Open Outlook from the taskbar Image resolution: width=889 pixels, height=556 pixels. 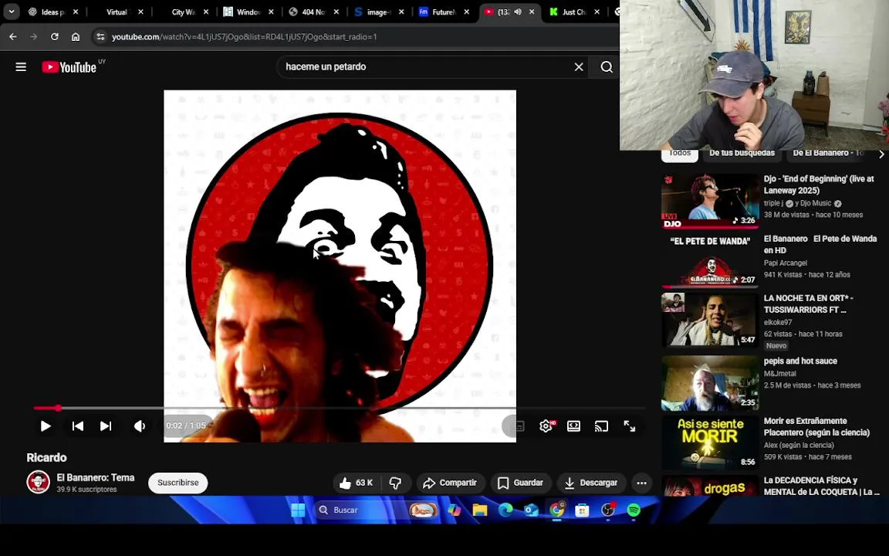click(531, 510)
